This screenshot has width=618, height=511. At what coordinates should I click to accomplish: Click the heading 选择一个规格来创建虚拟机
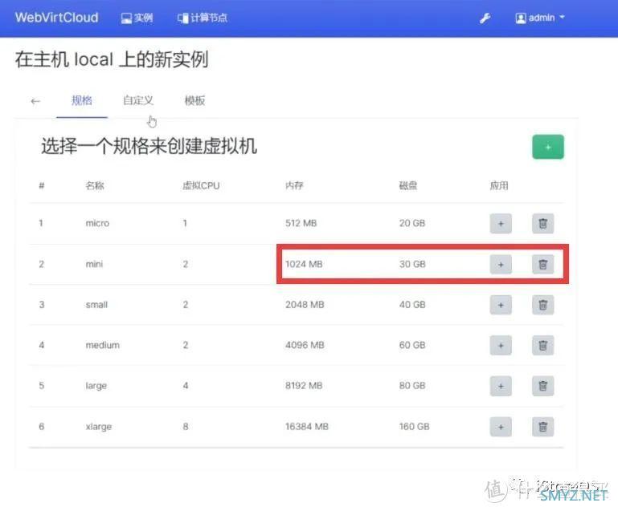[x=149, y=146]
